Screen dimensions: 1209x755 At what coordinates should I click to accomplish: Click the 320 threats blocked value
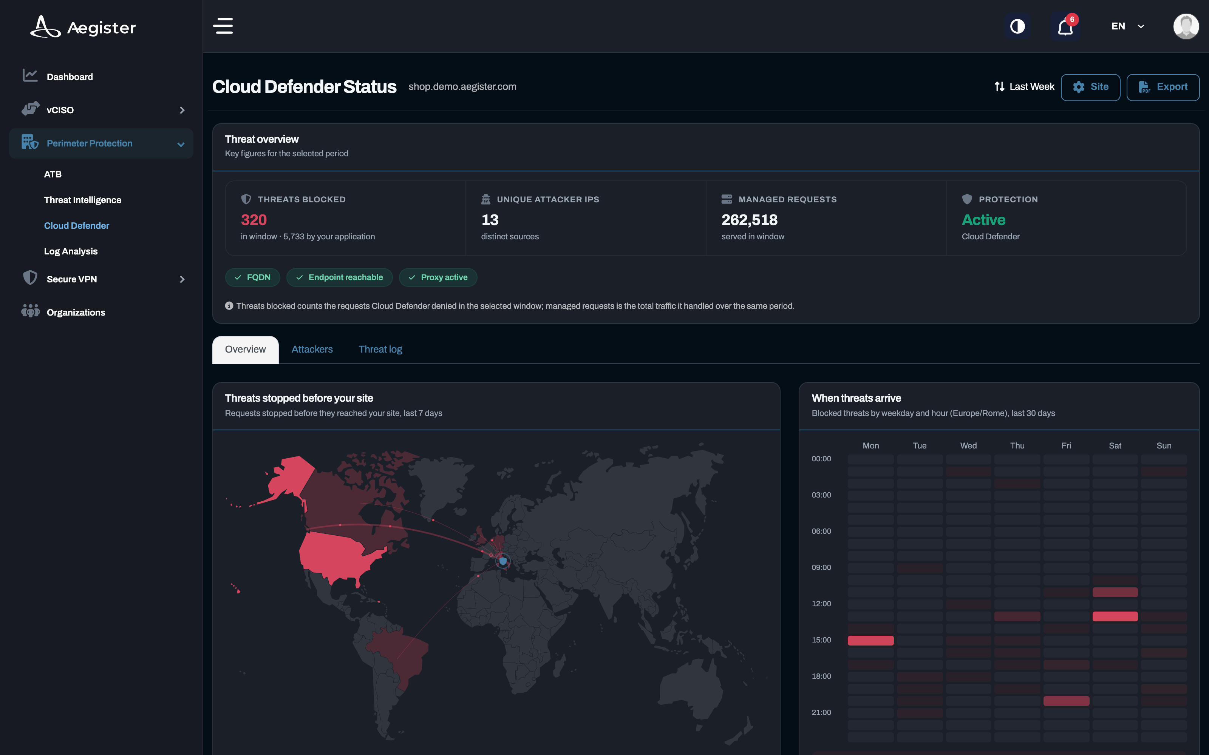pyautogui.click(x=254, y=220)
